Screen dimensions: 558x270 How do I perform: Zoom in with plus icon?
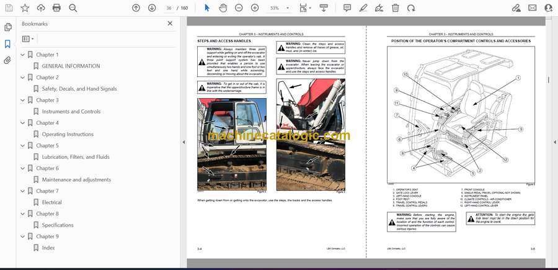[x=255, y=8]
